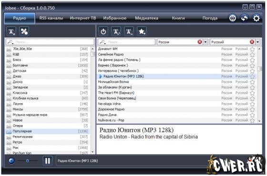The image size is (267, 176).
Task: Toggle favorite star for Радио Дача
Action: pyautogui.click(x=252, y=115)
